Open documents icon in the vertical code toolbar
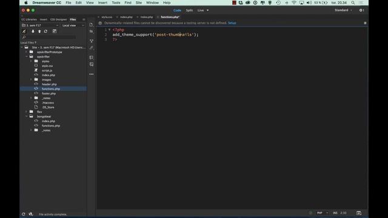 [x=92, y=25]
